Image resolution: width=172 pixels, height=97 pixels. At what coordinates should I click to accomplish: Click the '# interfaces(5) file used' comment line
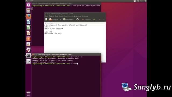click(66, 25)
